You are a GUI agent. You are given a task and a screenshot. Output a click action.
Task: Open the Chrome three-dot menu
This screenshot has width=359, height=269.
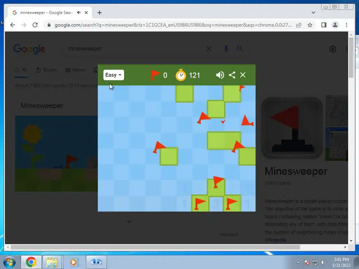(x=346, y=25)
